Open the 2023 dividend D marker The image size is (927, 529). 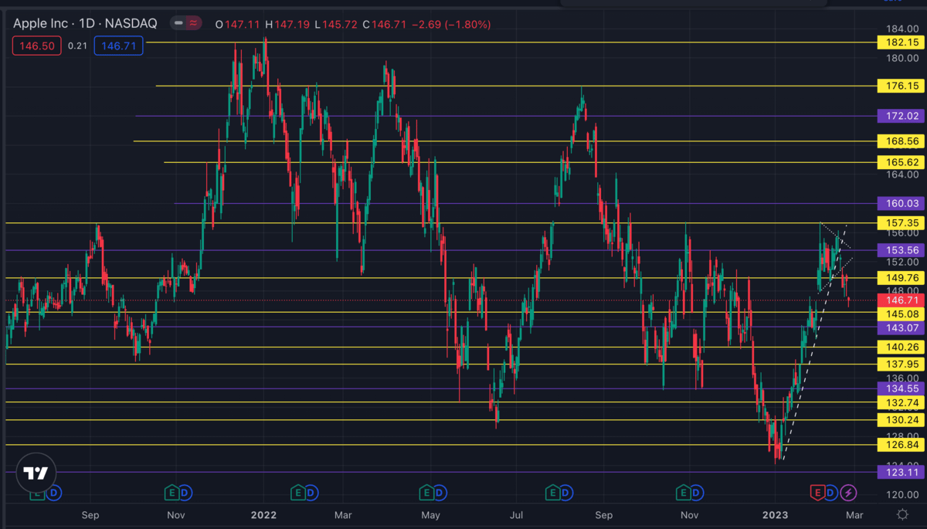[830, 492]
